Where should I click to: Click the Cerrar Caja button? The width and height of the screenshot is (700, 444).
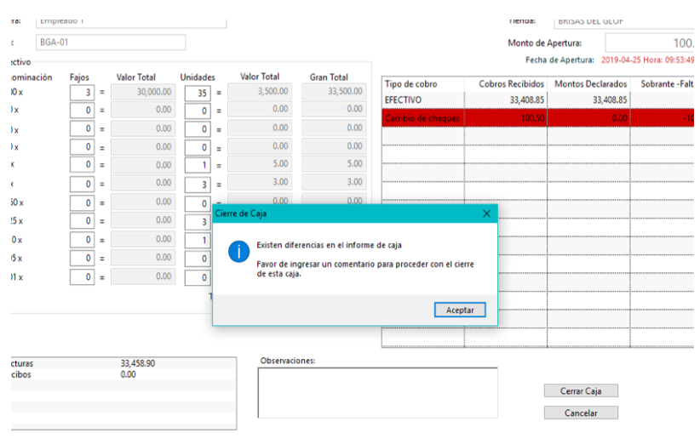(x=581, y=391)
